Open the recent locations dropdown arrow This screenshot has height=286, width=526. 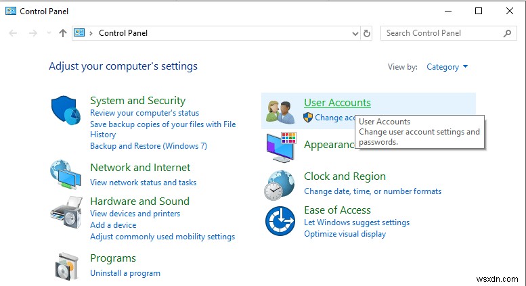(x=49, y=33)
